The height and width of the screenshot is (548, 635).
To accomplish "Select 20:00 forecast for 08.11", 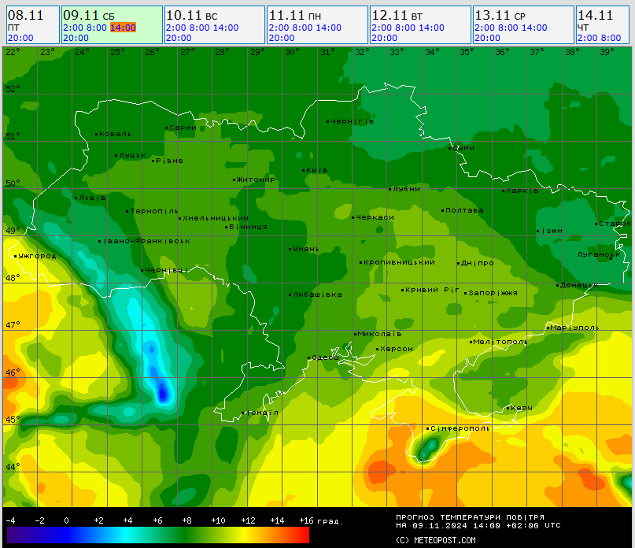I will click(x=20, y=38).
